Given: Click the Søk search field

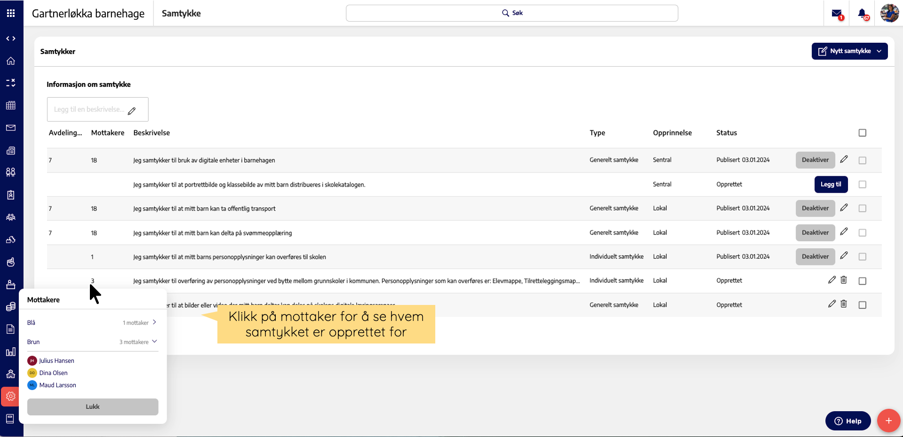Looking at the screenshot, I should [511, 13].
